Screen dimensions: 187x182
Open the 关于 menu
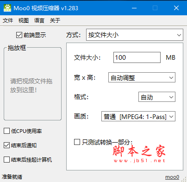click(55, 20)
